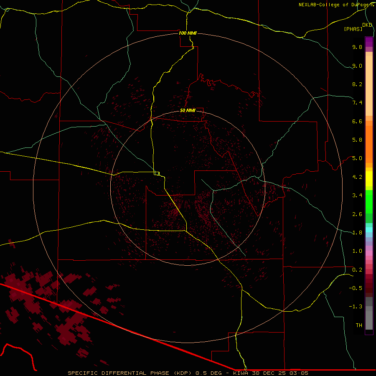Screen dimensions: 376x376
Task: Click the 7.4 legend value
Action: [357, 103]
